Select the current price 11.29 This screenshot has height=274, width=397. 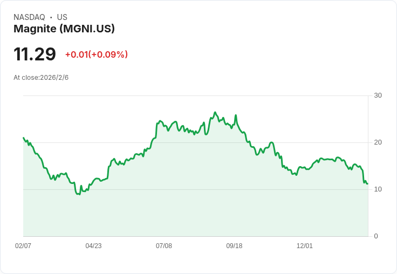(x=35, y=54)
